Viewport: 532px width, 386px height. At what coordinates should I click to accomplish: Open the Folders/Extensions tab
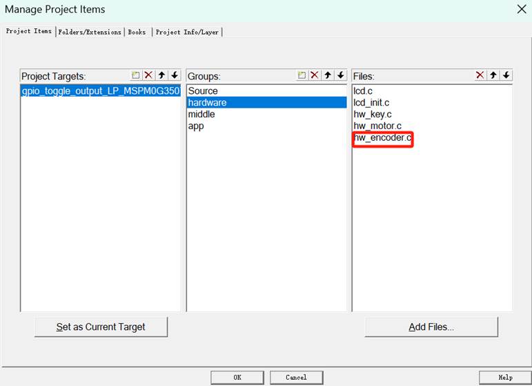90,32
